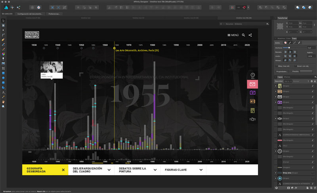Select the no-stroke style swatch
The width and height of the screenshot is (317, 193).
pos(285,43)
